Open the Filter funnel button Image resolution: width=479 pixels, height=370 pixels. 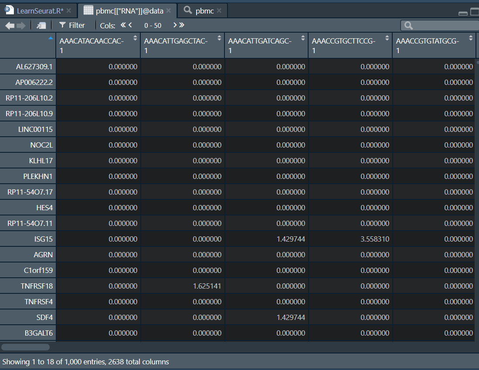[x=72, y=25]
